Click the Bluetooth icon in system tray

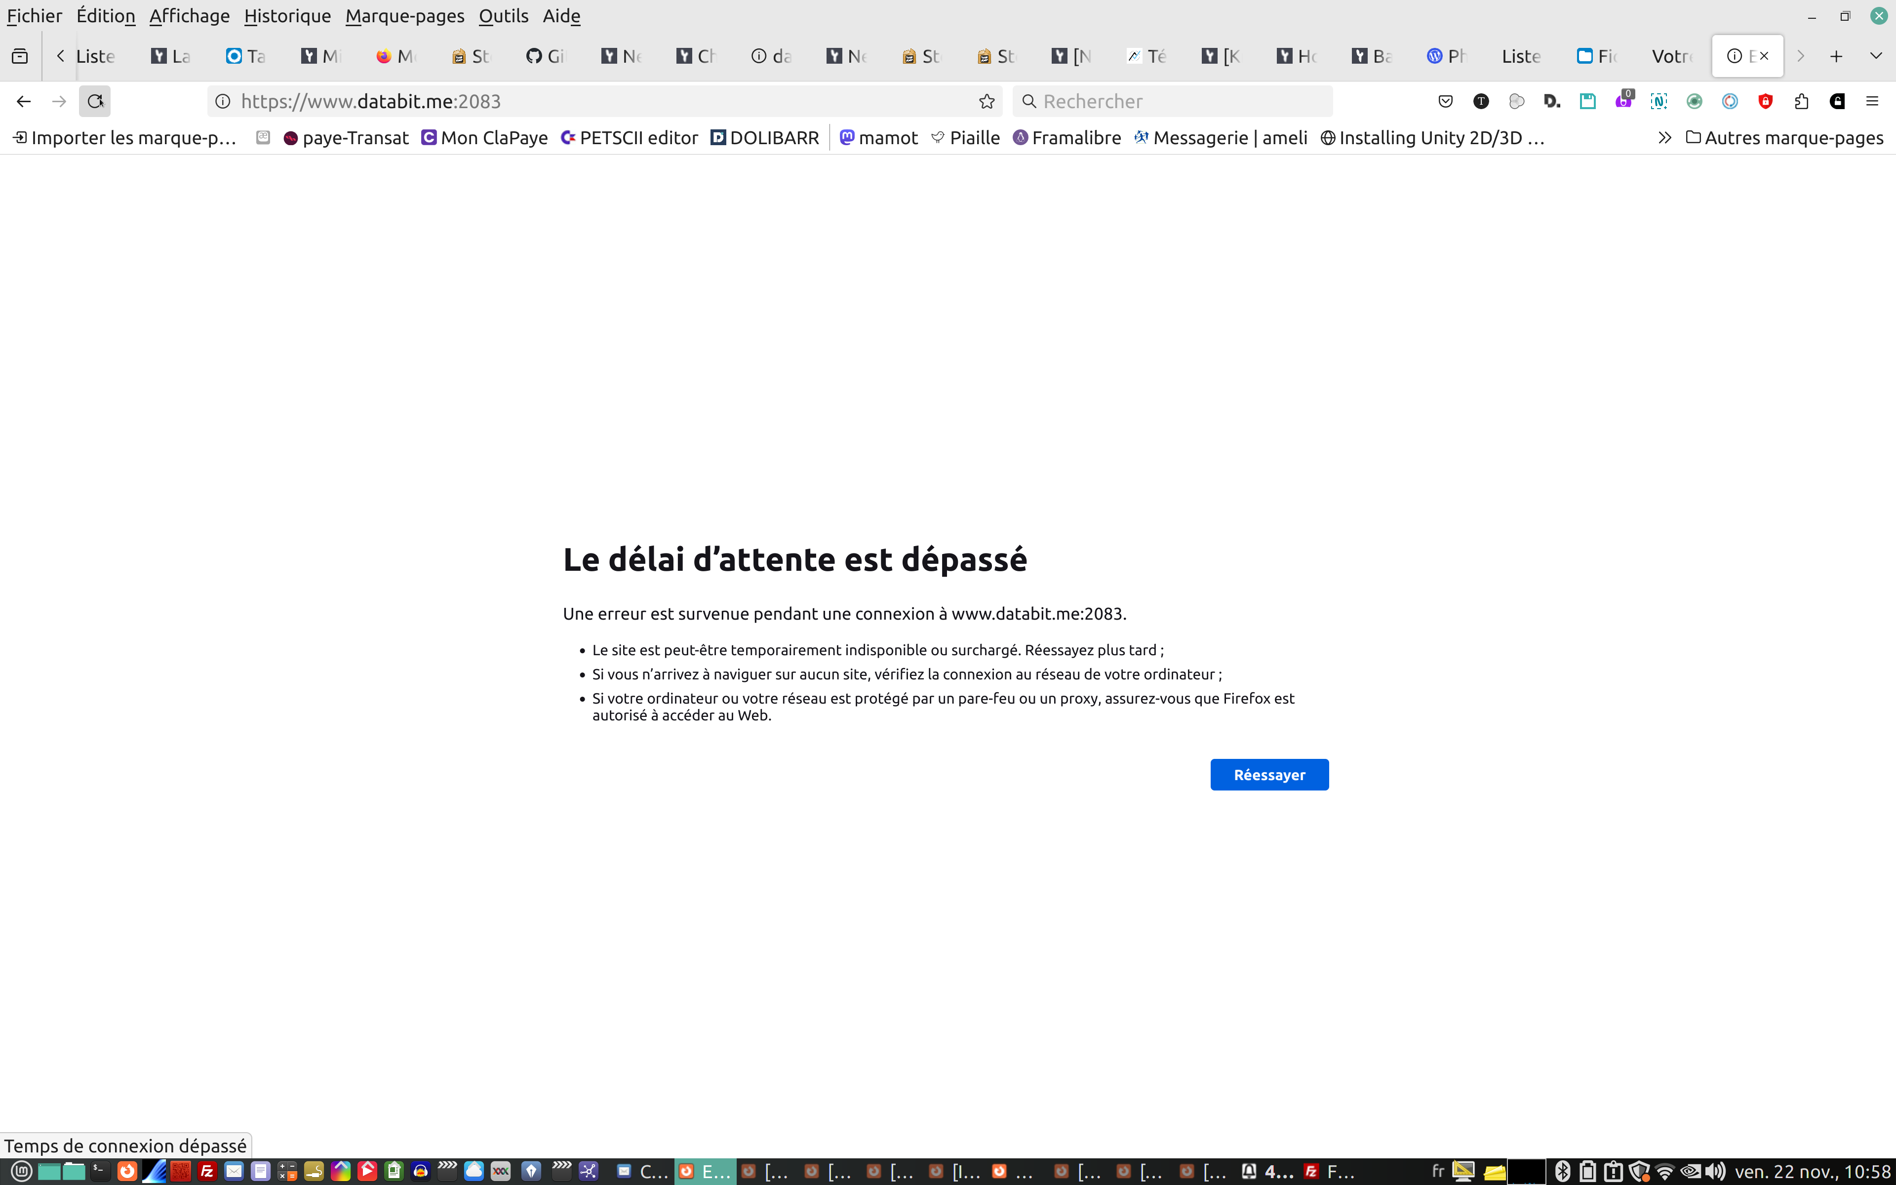(x=1562, y=1171)
